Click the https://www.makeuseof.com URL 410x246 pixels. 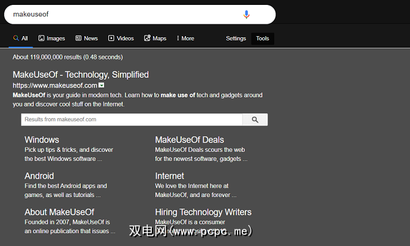(55, 86)
